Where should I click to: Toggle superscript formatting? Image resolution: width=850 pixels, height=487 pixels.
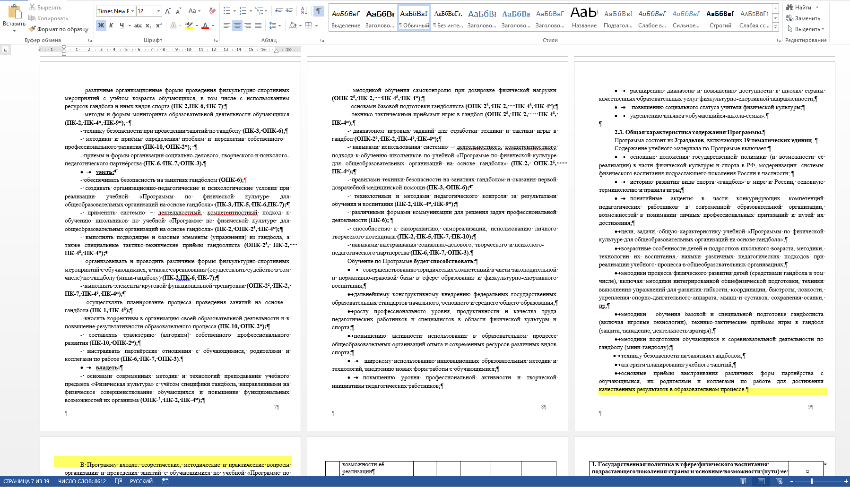159,26
